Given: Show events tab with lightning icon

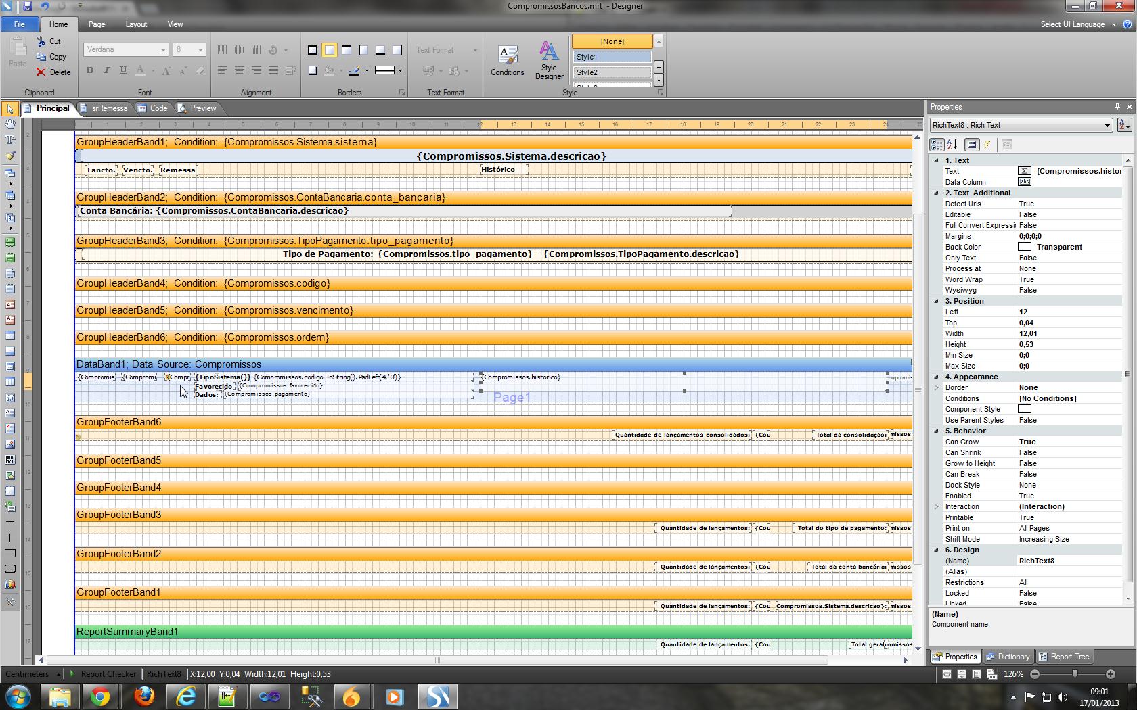Looking at the screenshot, I should pos(987,145).
